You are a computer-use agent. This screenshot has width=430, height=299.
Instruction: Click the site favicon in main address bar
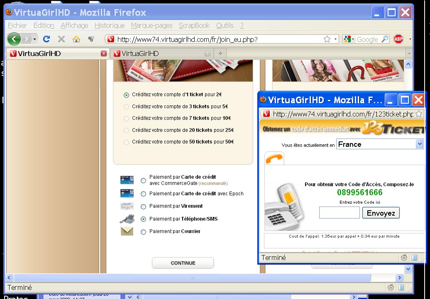110,39
